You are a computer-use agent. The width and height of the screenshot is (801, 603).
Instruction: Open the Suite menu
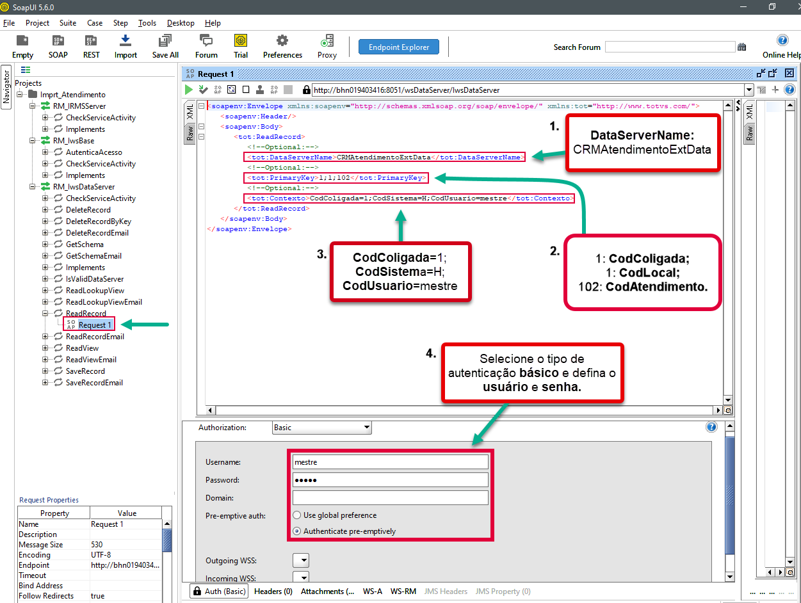tap(68, 22)
